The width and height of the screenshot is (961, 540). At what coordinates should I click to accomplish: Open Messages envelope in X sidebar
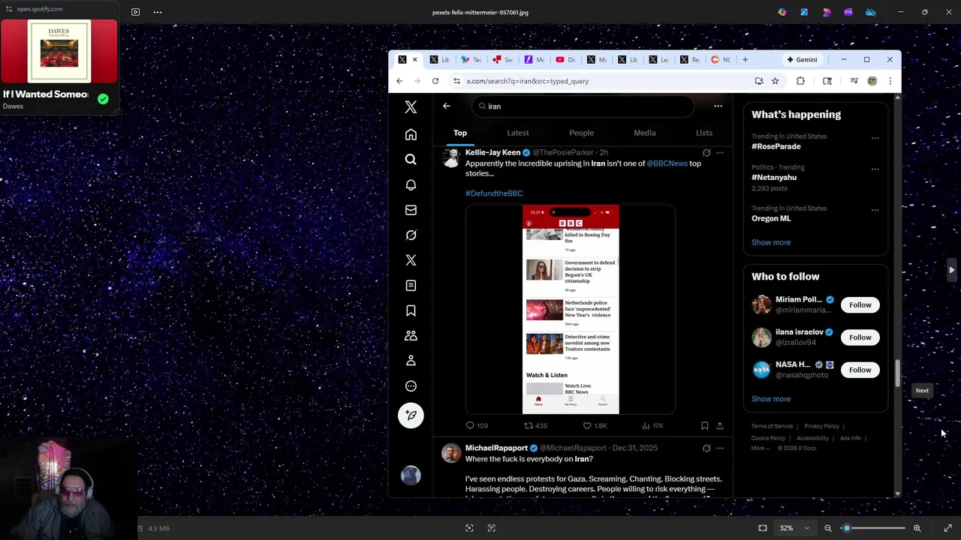411,210
